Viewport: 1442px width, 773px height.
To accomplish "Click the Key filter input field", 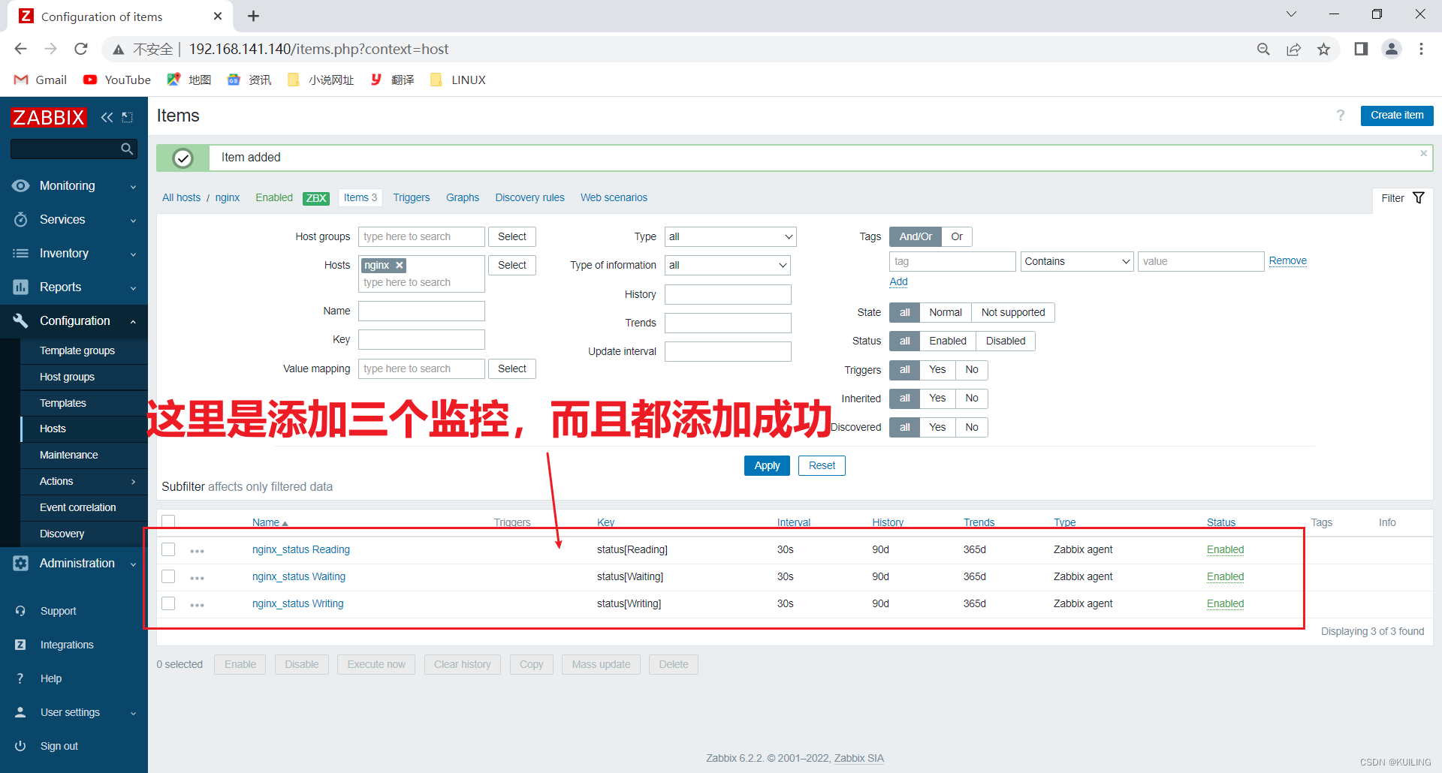I will tap(421, 339).
